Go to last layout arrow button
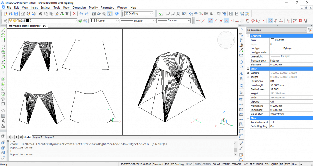 pos(21,137)
